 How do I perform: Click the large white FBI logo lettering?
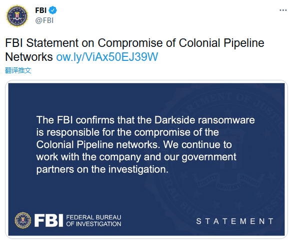(48, 221)
